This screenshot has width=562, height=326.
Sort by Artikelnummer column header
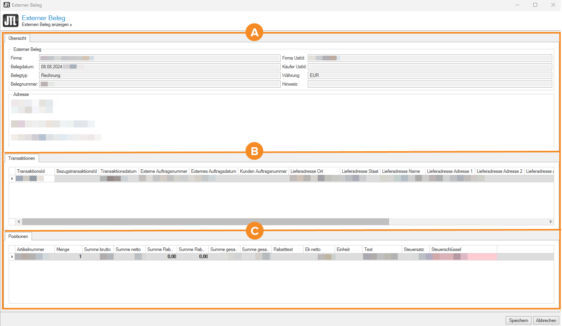click(x=35, y=249)
